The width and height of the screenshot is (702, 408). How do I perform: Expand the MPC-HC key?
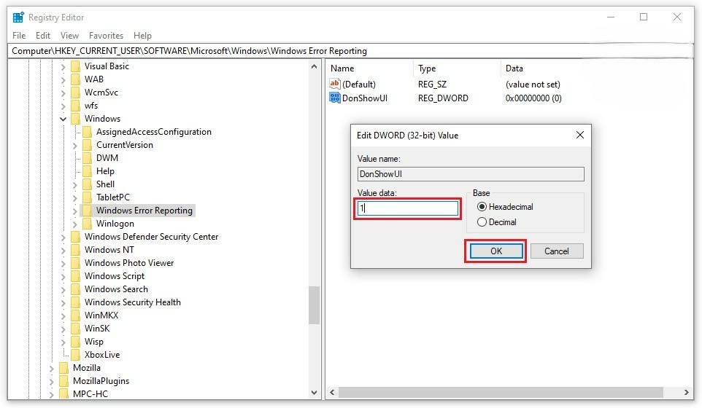[52, 394]
